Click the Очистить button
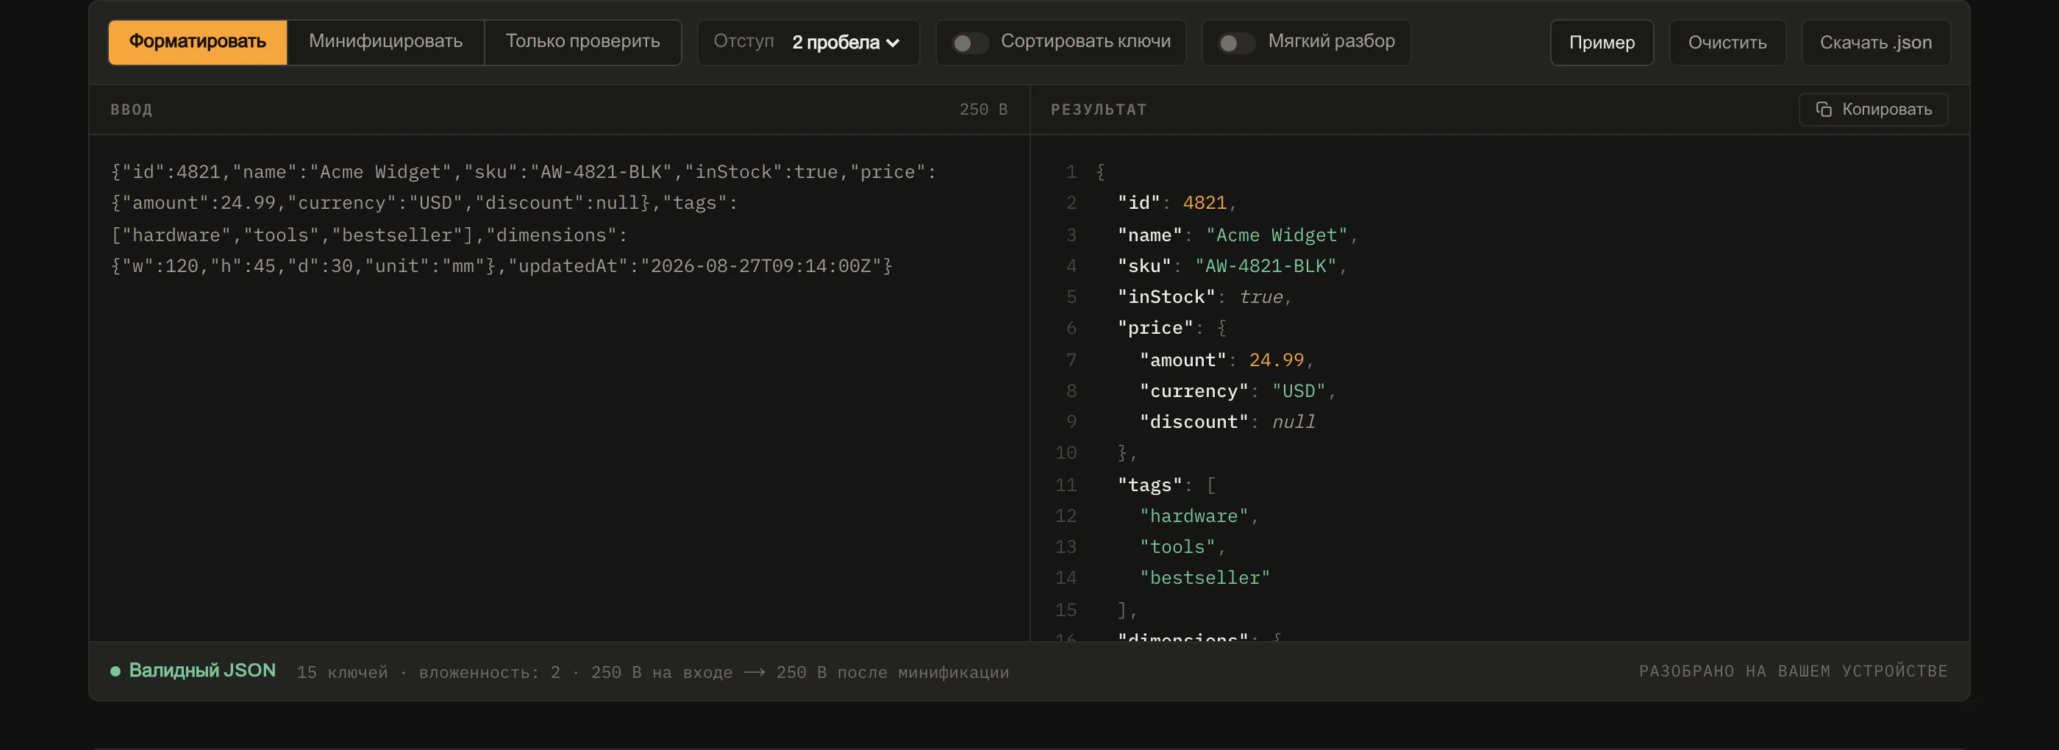 coord(1727,43)
